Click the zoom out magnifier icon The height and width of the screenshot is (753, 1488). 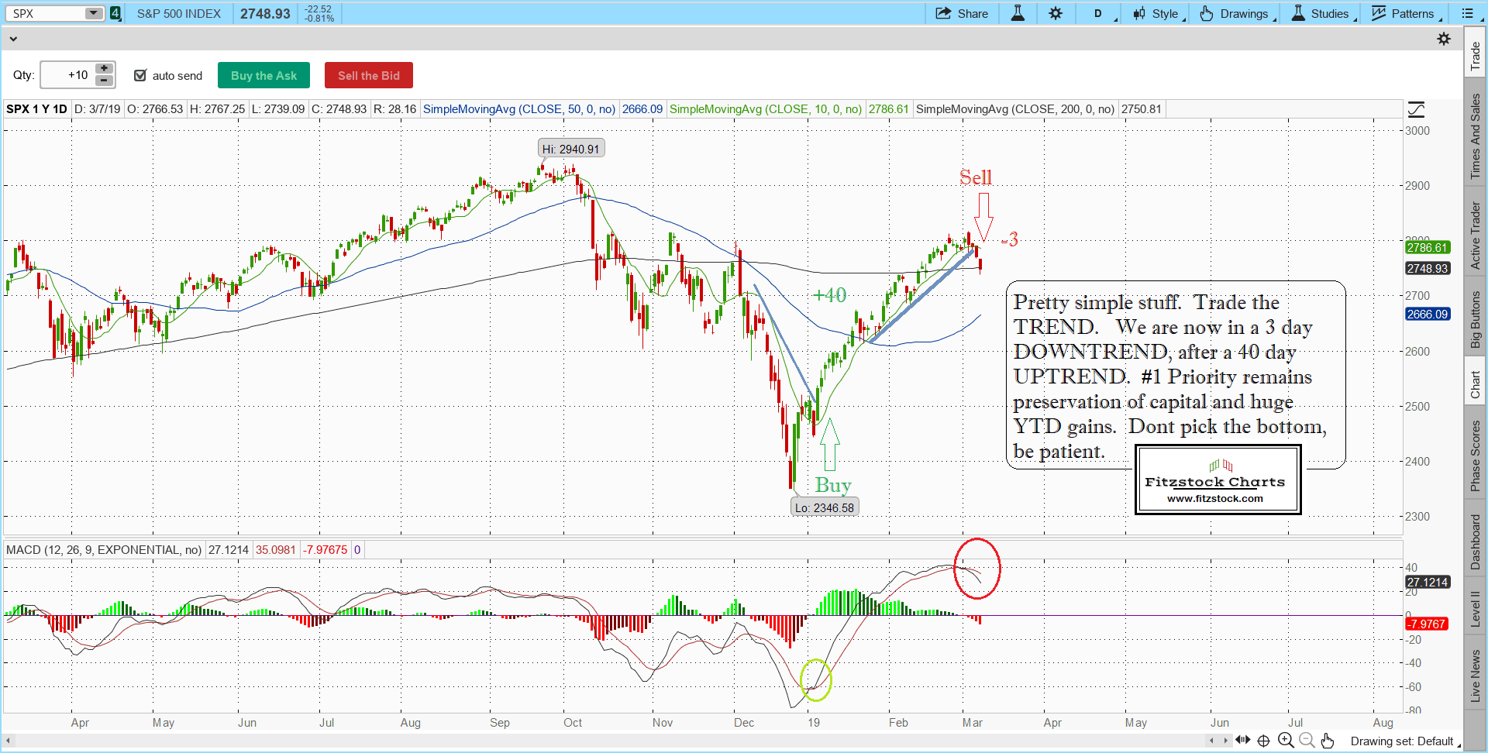1307,741
